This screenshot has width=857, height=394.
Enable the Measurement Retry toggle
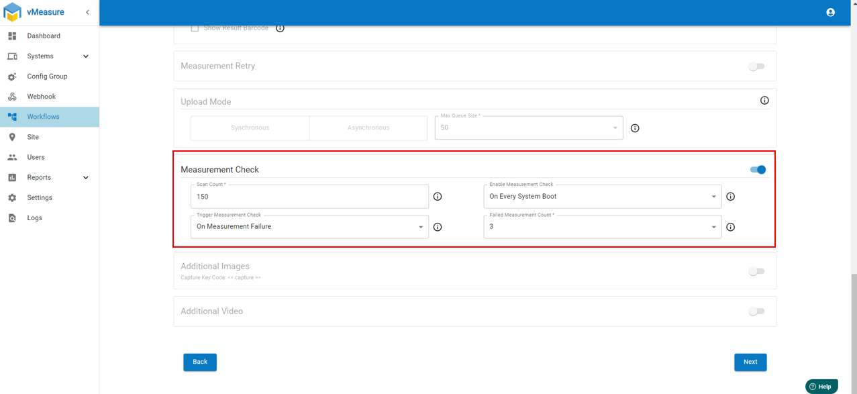[x=756, y=66]
